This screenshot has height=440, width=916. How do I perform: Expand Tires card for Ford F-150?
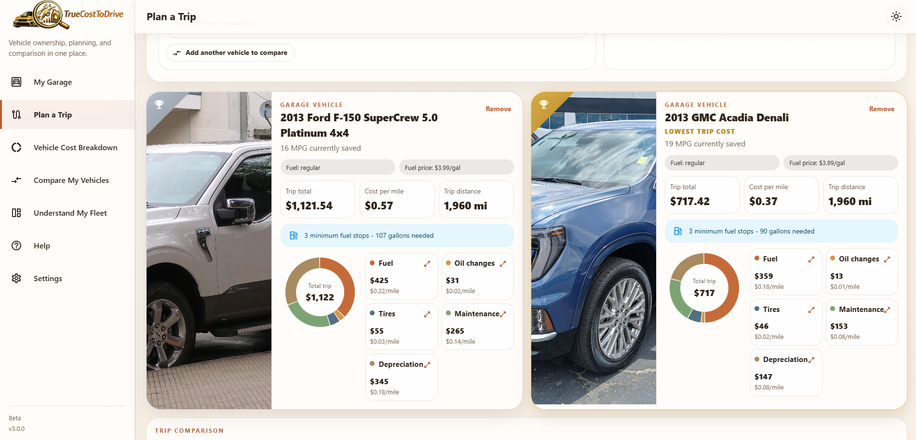point(427,314)
